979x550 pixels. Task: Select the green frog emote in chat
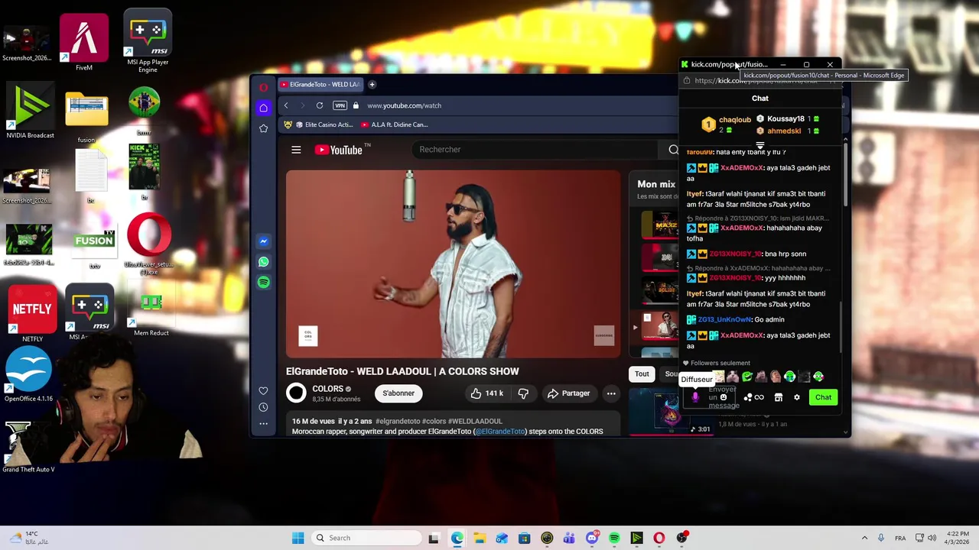pyautogui.click(x=747, y=377)
